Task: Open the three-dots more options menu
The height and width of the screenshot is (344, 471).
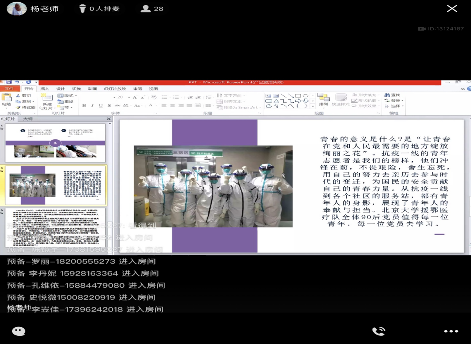Action: (x=451, y=331)
